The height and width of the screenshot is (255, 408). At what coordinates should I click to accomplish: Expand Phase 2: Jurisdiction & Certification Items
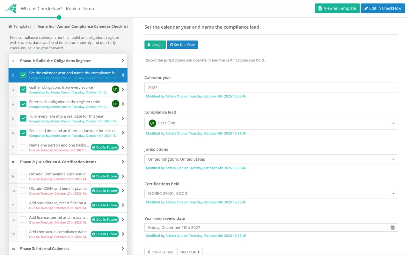68,162
